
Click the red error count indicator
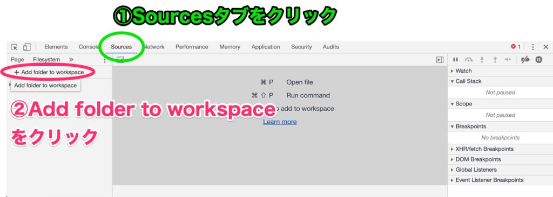[516, 47]
